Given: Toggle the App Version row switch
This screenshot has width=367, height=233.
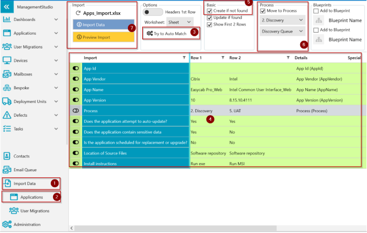Looking at the screenshot, I should point(76,100).
